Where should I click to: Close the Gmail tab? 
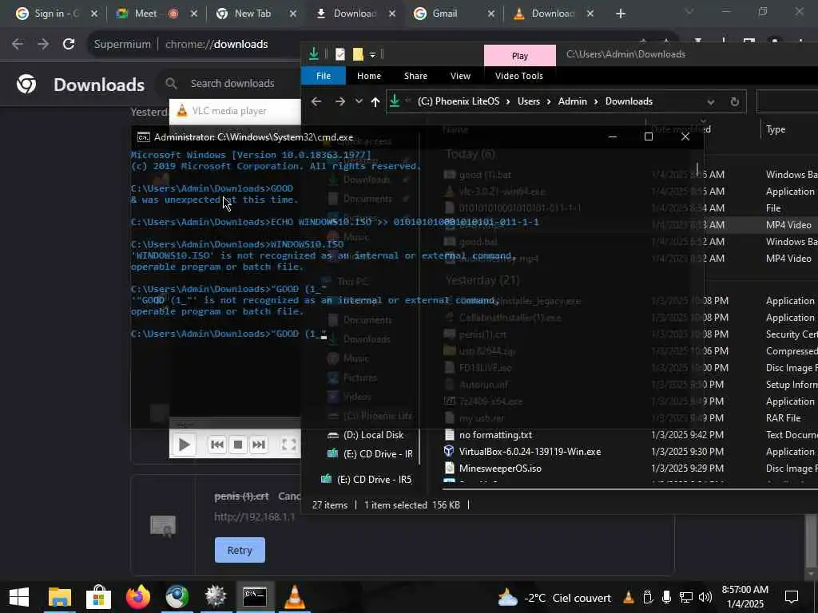click(490, 14)
